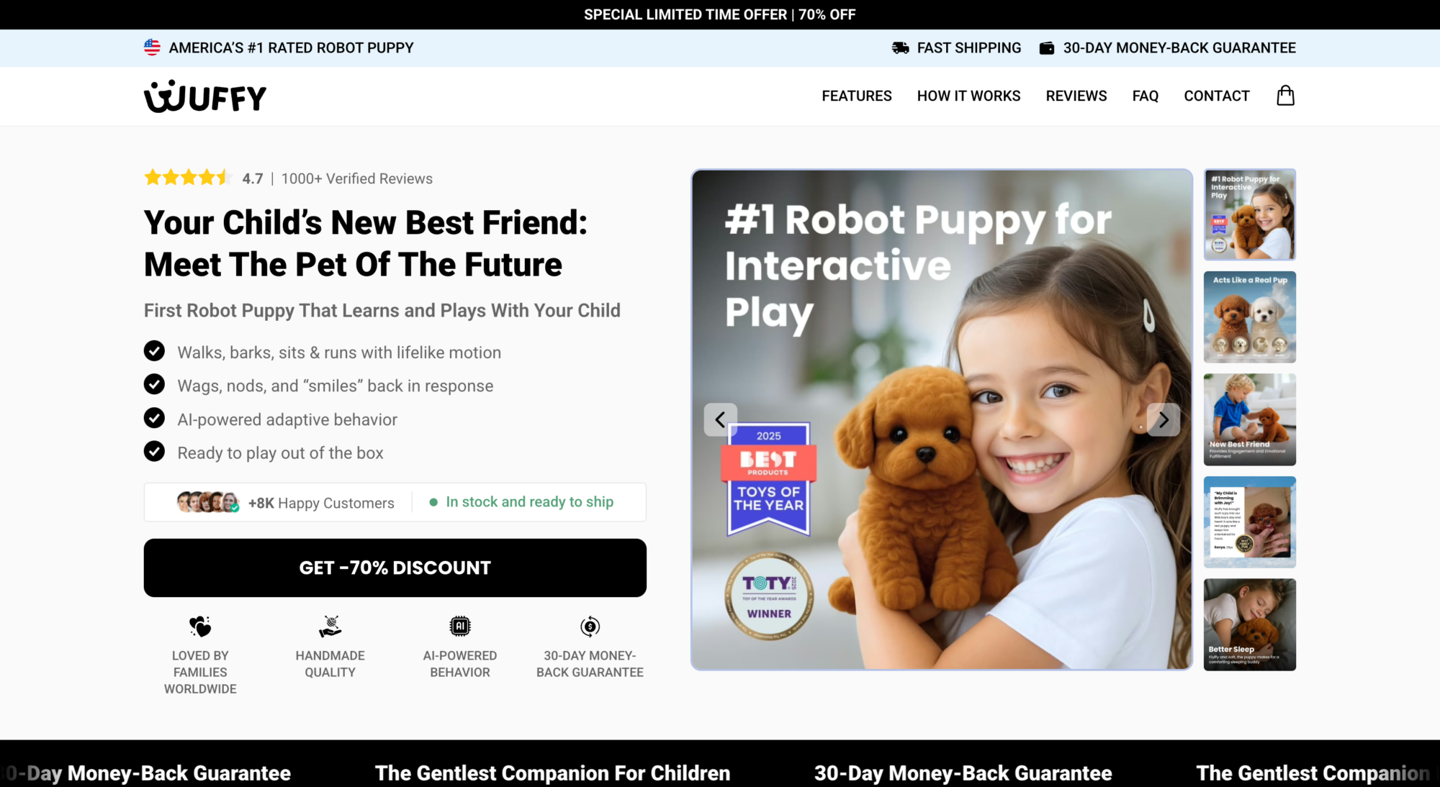Click the hearts Loved By Families icon
1440x787 pixels.
(200, 627)
